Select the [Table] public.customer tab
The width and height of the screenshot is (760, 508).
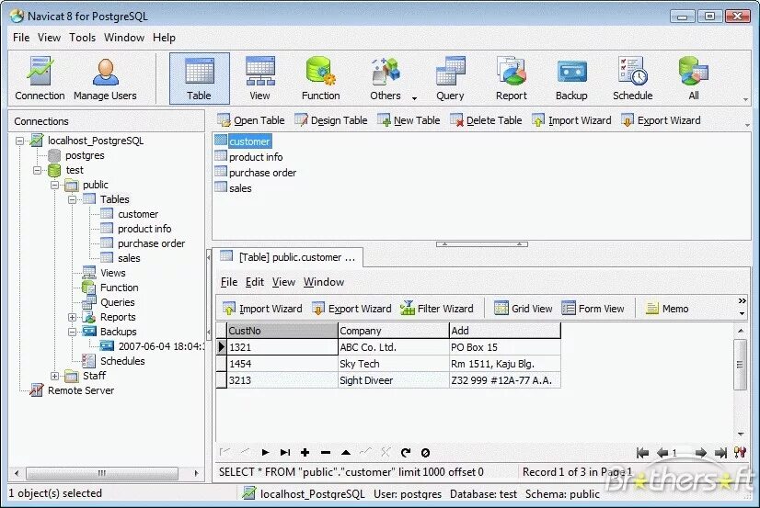tap(288, 257)
